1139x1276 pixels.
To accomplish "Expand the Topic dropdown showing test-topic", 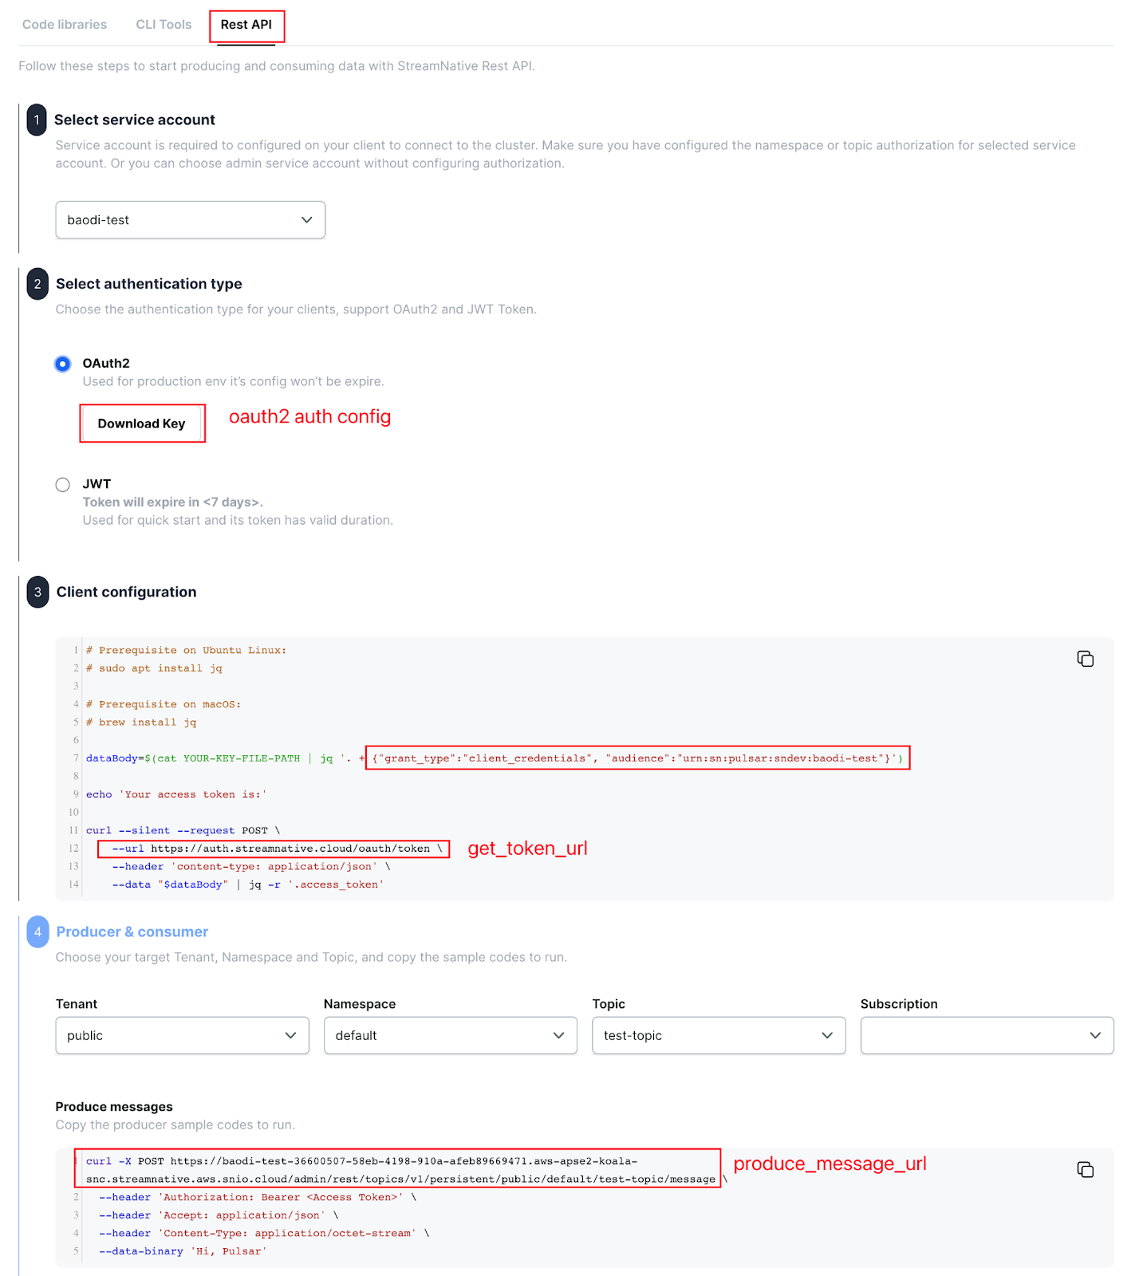I will coord(718,1036).
